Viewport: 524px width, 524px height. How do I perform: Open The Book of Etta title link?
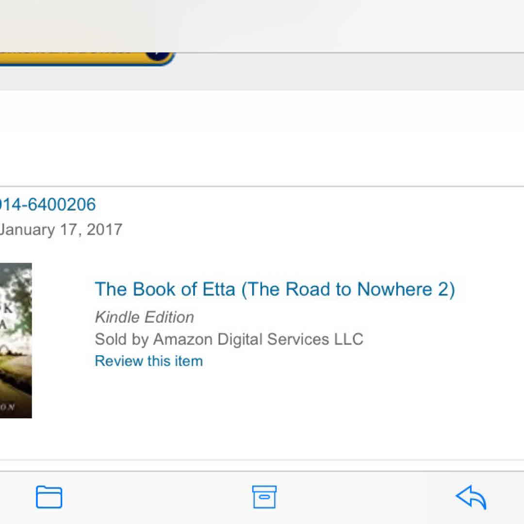[x=275, y=289]
